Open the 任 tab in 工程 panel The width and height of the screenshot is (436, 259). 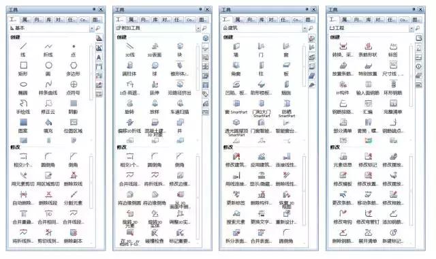coord(391,20)
